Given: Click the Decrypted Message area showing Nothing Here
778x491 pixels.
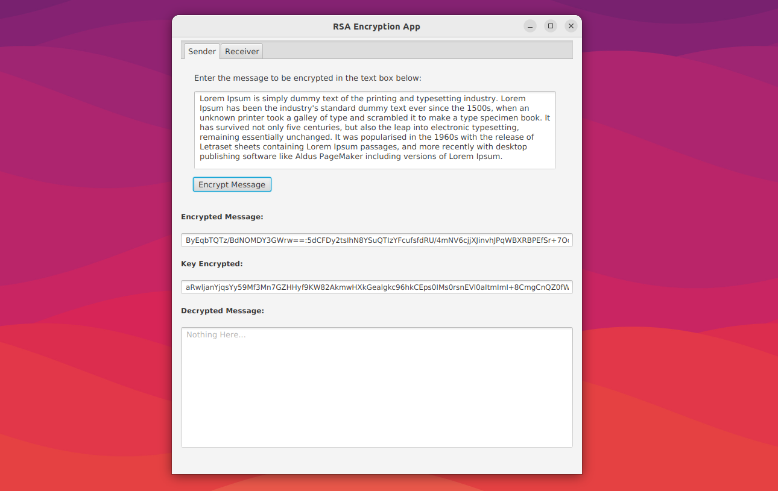Looking at the screenshot, I should 377,387.
